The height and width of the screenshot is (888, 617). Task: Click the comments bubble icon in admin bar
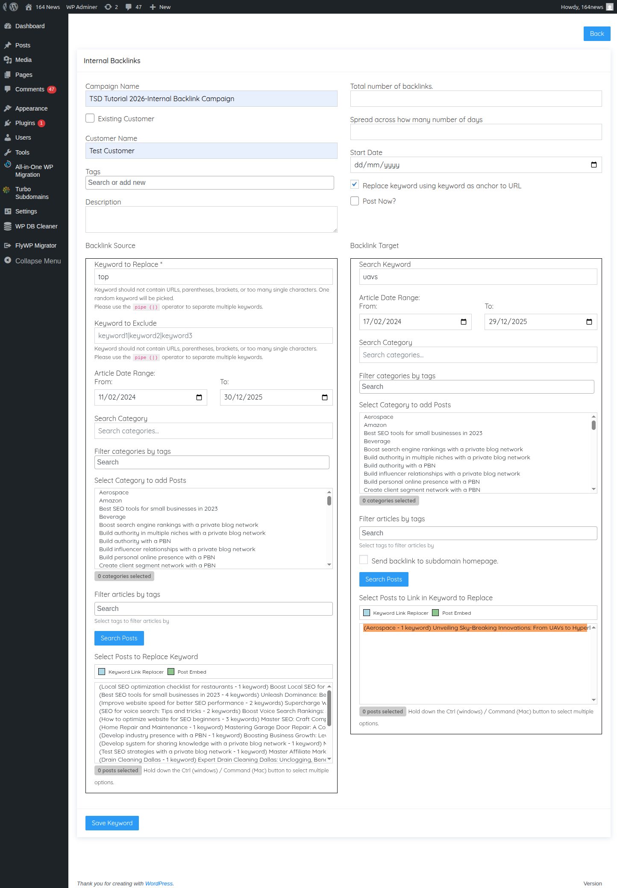(x=129, y=7)
